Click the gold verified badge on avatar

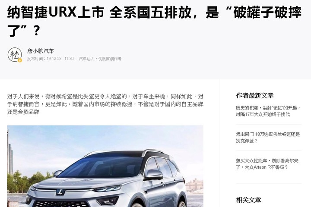20,60
